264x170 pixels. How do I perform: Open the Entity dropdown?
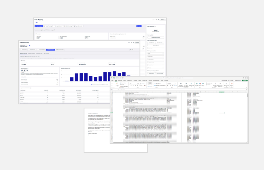coord(155,54)
